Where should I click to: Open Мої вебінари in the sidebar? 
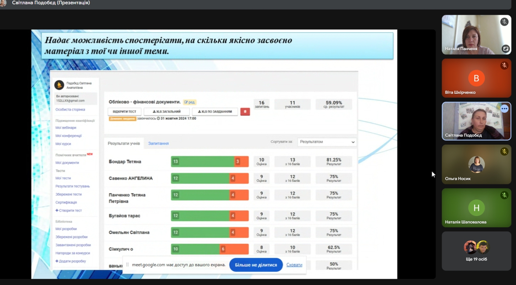coord(66,128)
